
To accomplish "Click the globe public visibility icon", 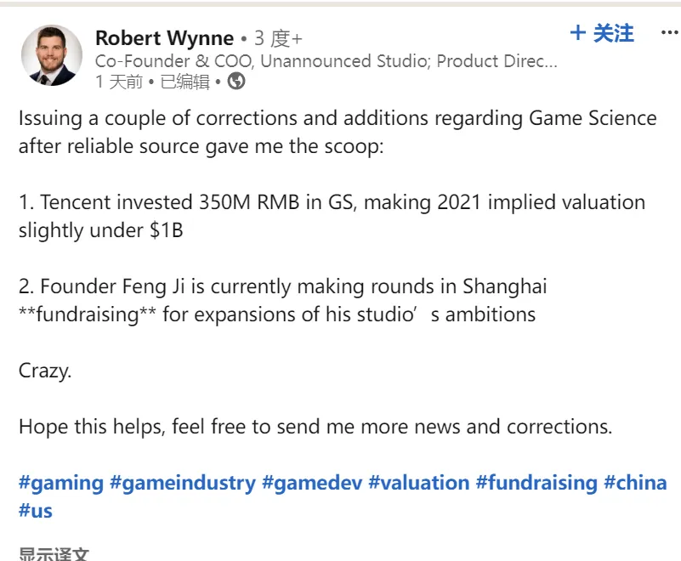I will [x=236, y=82].
